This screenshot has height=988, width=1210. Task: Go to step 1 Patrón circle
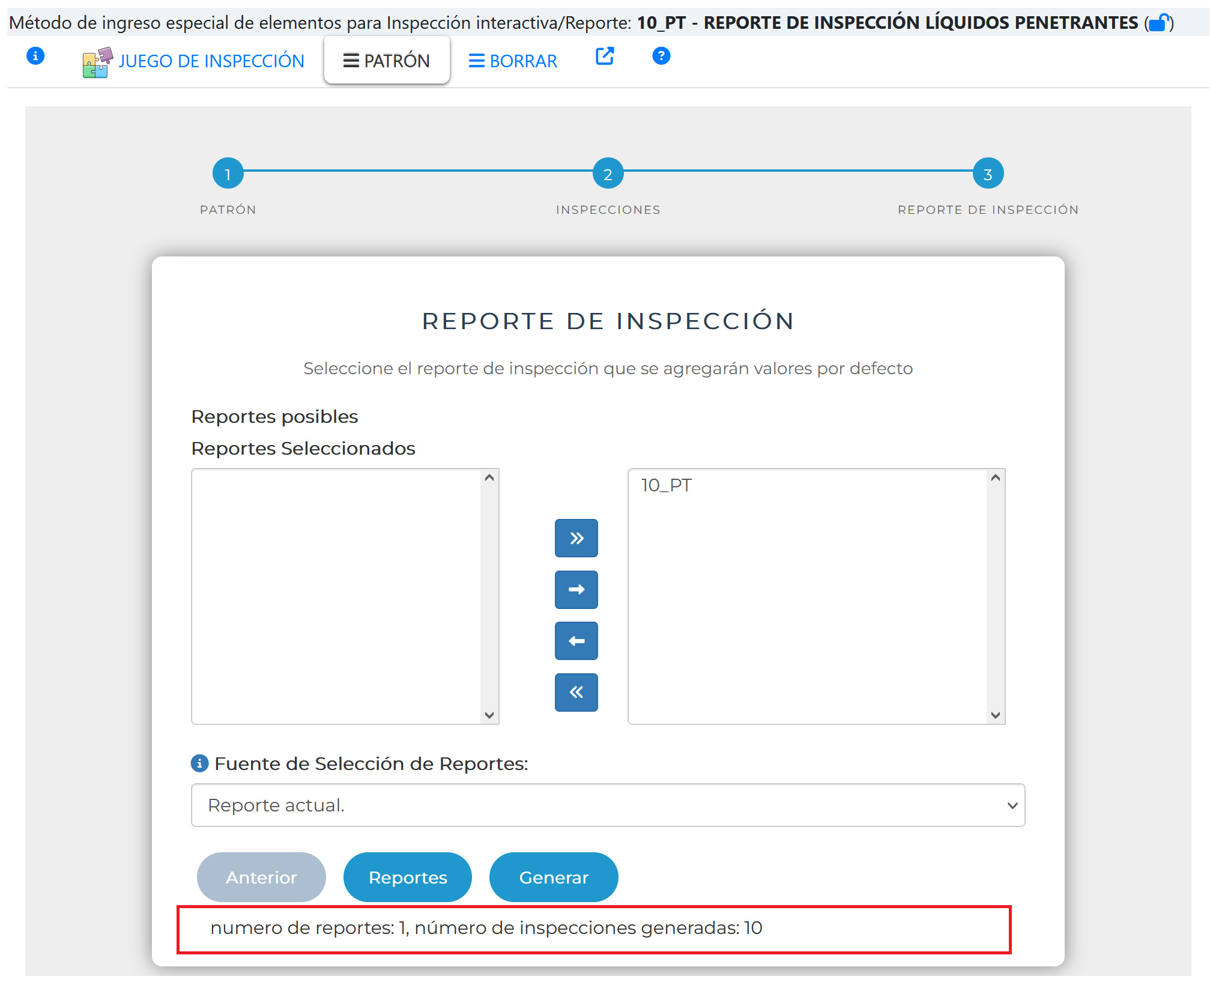click(228, 174)
